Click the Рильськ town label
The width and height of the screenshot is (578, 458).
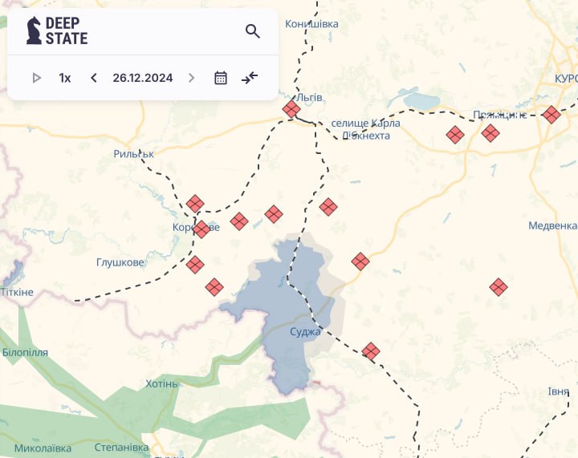[133, 153]
